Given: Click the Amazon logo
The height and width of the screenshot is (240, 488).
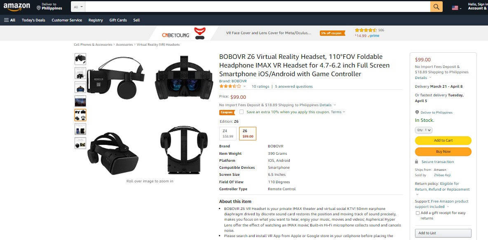Looking at the screenshot, I should point(17,6).
